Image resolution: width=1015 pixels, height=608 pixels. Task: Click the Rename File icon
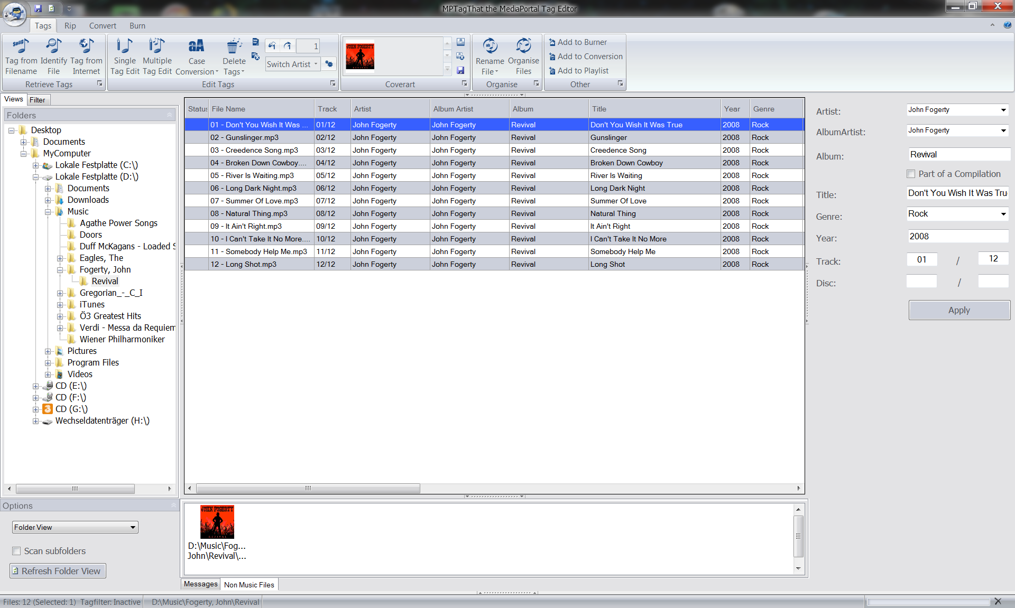pyautogui.click(x=490, y=46)
